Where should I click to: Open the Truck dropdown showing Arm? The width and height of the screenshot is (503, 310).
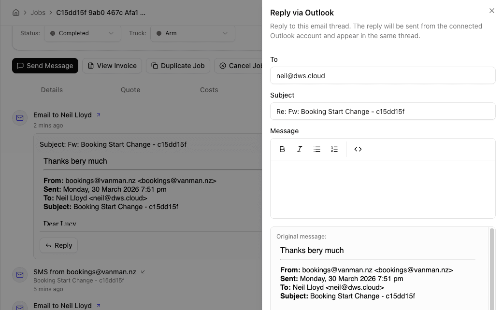(192, 34)
